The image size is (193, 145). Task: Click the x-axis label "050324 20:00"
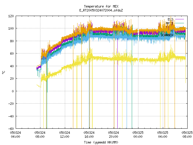point(113,135)
